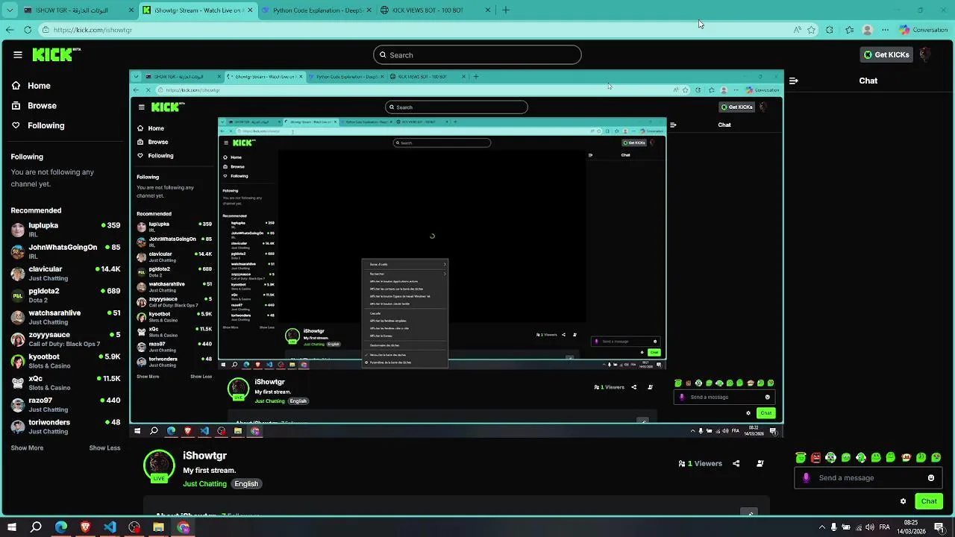Screen dimensions: 955x537
Task: Open Windows taskbar search magnifier
Action: point(36,527)
